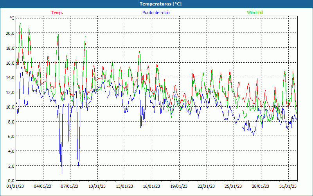
Task: Click the 28/01/23 date label
Action: pos(261,187)
